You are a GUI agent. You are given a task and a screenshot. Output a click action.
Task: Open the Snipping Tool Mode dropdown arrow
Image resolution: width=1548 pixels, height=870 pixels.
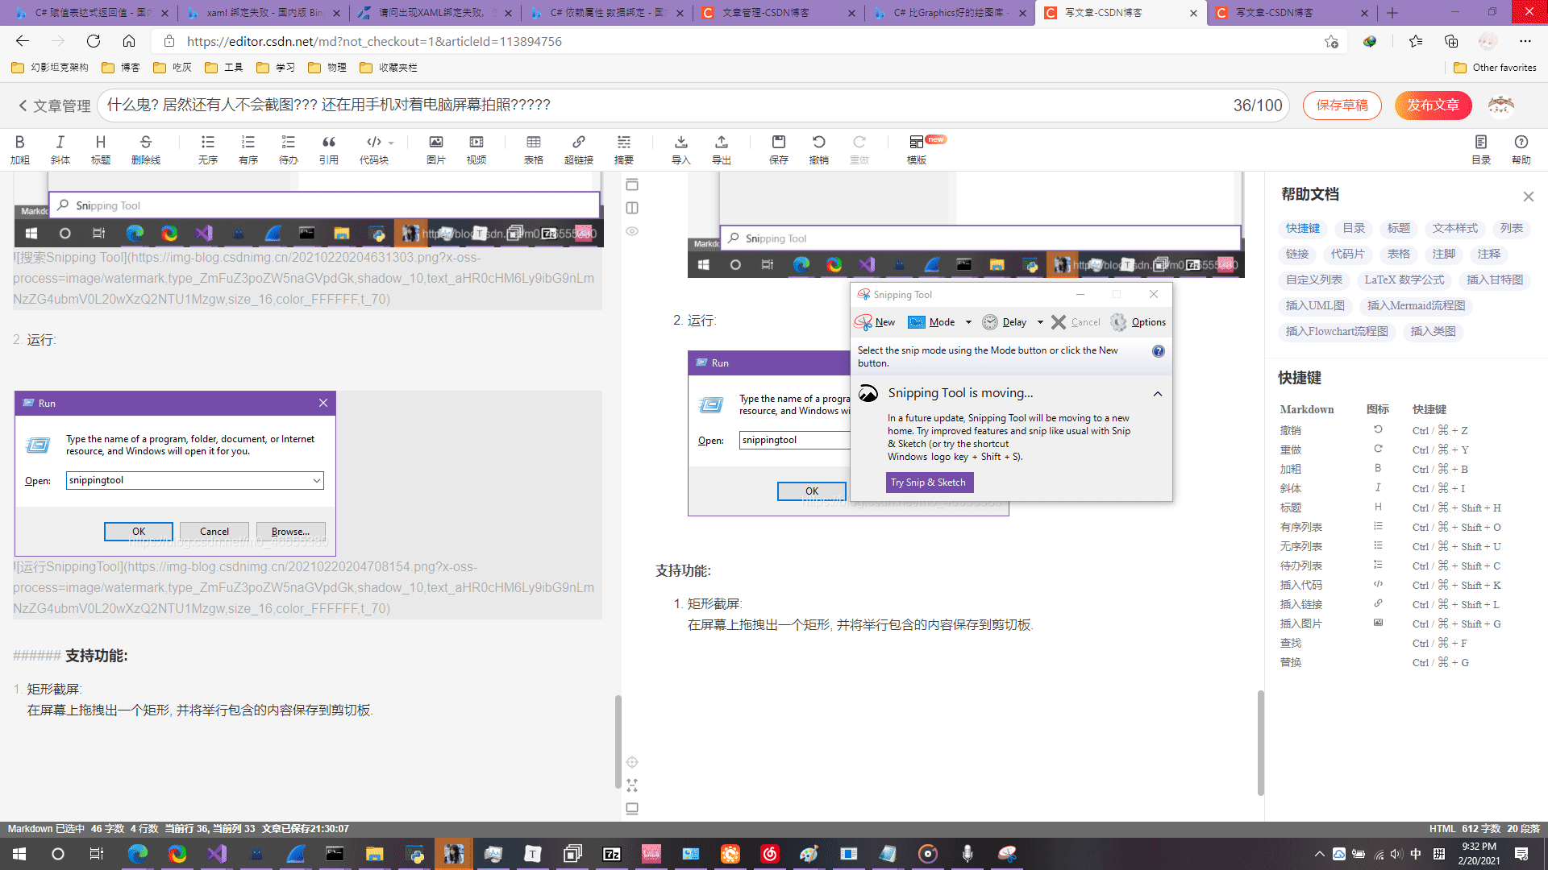click(x=968, y=322)
